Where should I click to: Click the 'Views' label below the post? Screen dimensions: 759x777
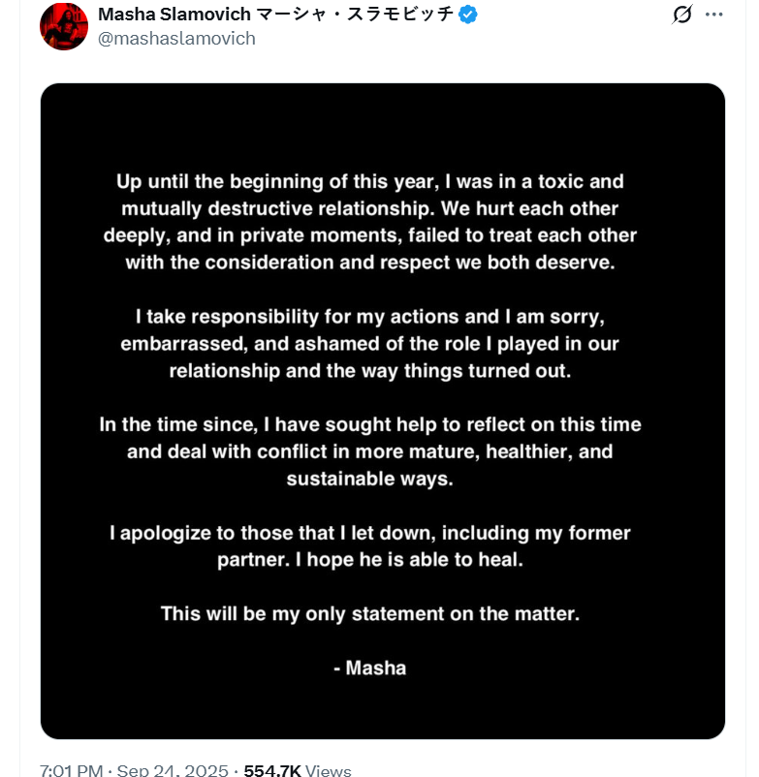(x=328, y=771)
